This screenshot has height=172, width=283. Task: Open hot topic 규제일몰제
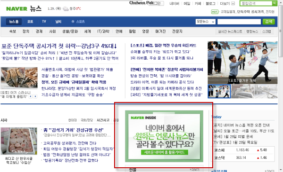(228, 12)
